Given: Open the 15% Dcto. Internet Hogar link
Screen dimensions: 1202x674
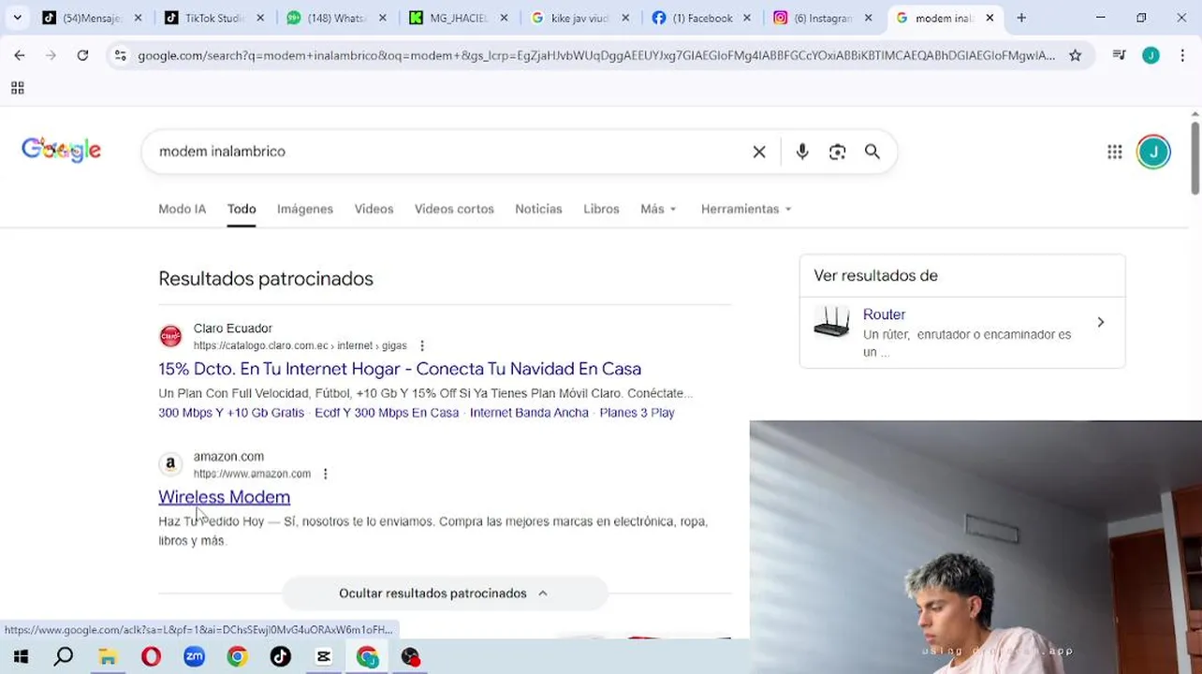Looking at the screenshot, I should 400,369.
